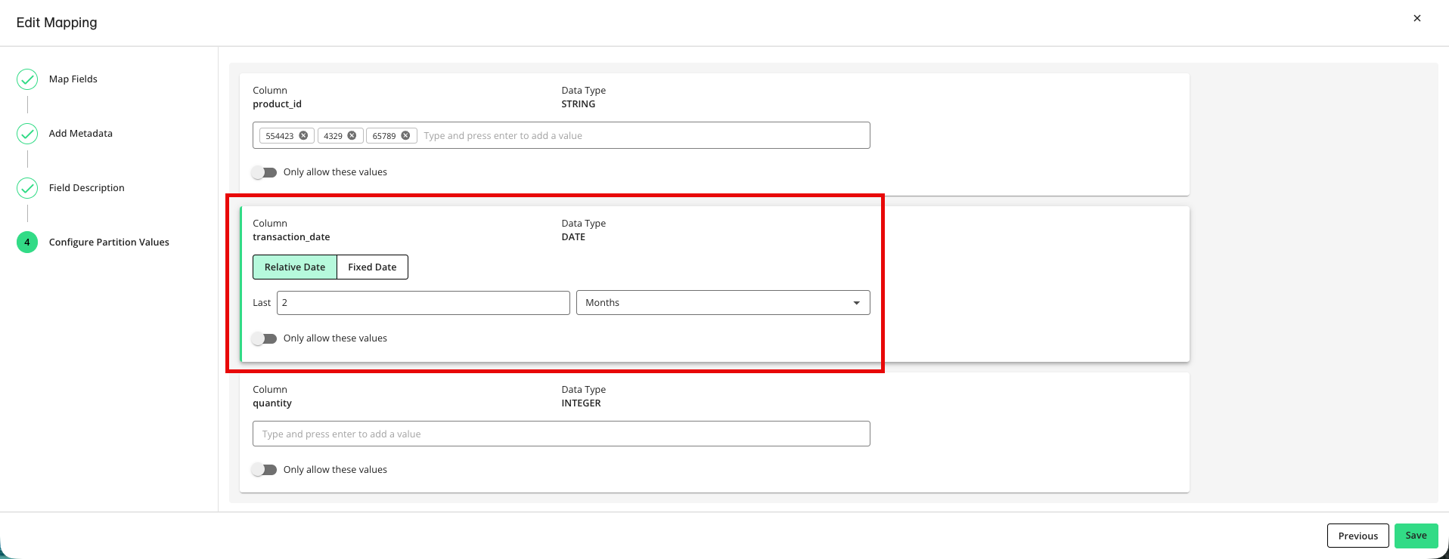Viewport: 1449px width, 559px height.
Task: Click the Add Metadata completed step checkmark
Action: tap(27, 134)
